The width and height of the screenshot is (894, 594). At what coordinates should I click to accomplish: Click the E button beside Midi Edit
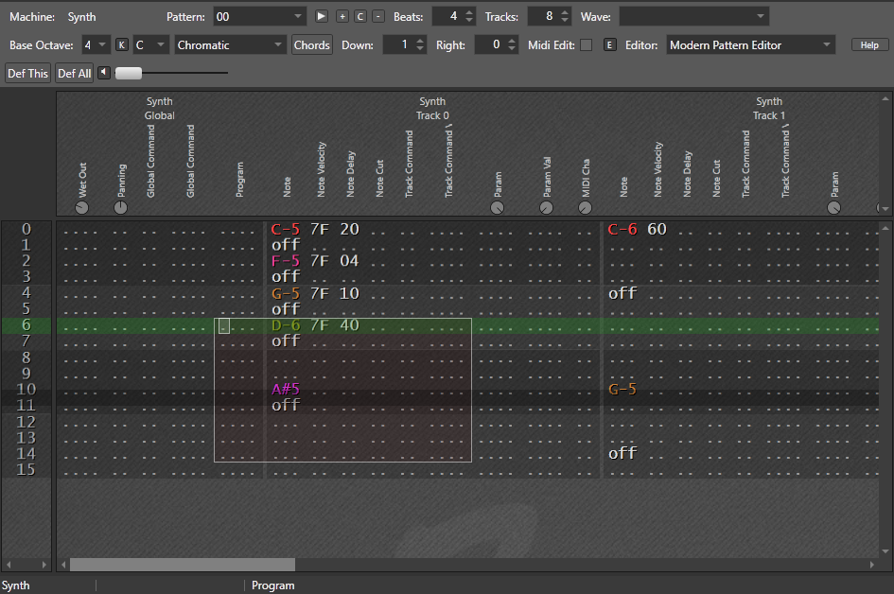point(609,44)
